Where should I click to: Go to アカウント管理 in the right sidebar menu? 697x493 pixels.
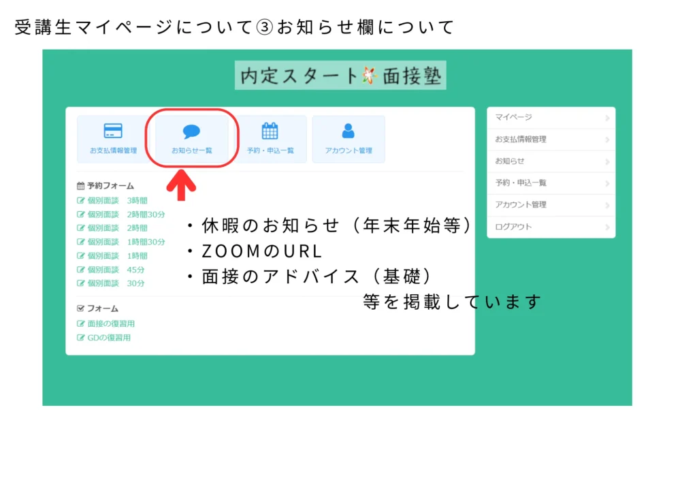(x=521, y=205)
